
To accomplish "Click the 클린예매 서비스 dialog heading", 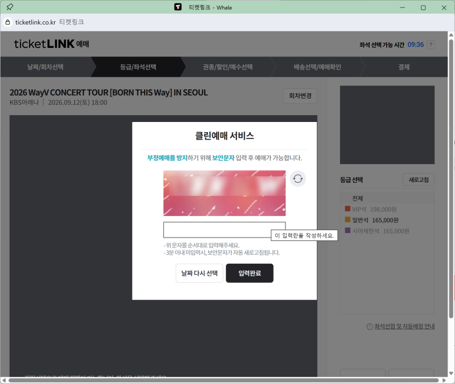I will [x=224, y=136].
